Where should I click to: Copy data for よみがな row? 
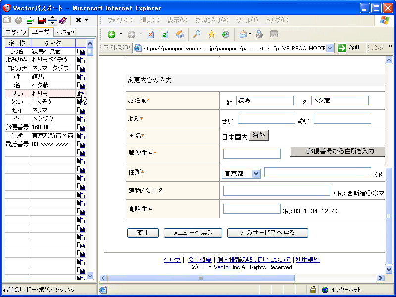[x=81, y=60]
